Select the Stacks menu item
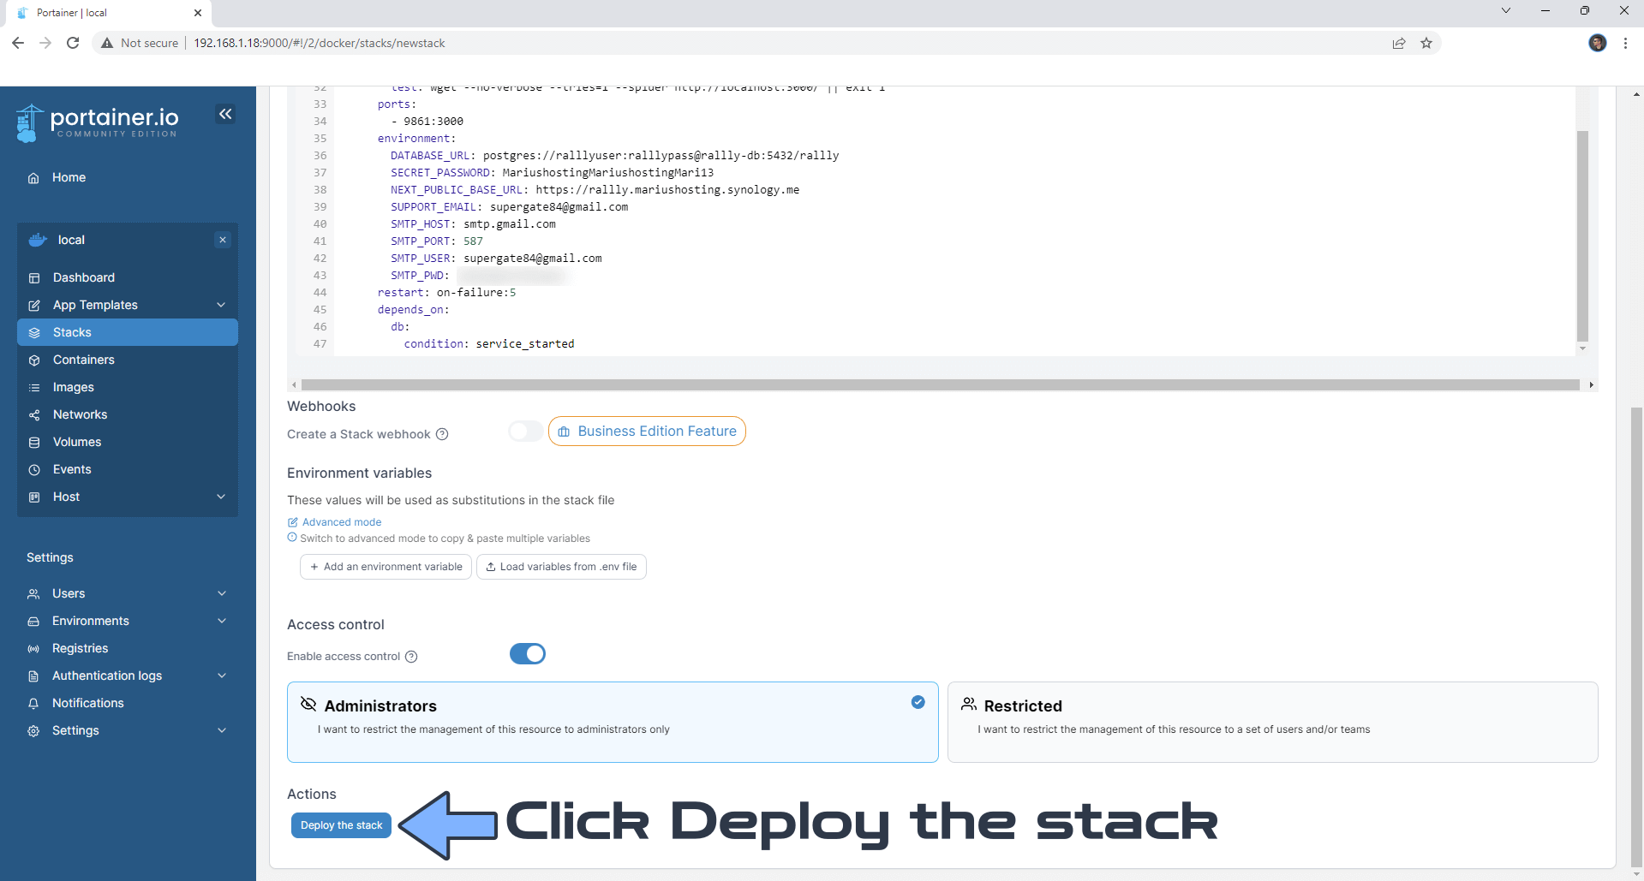This screenshot has width=1644, height=881. click(128, 332)
